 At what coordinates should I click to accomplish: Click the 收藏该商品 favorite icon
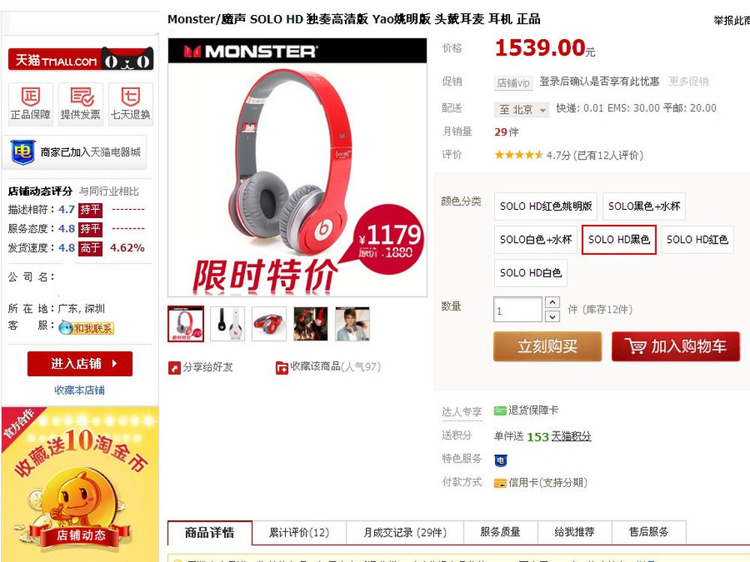point(282,368)
